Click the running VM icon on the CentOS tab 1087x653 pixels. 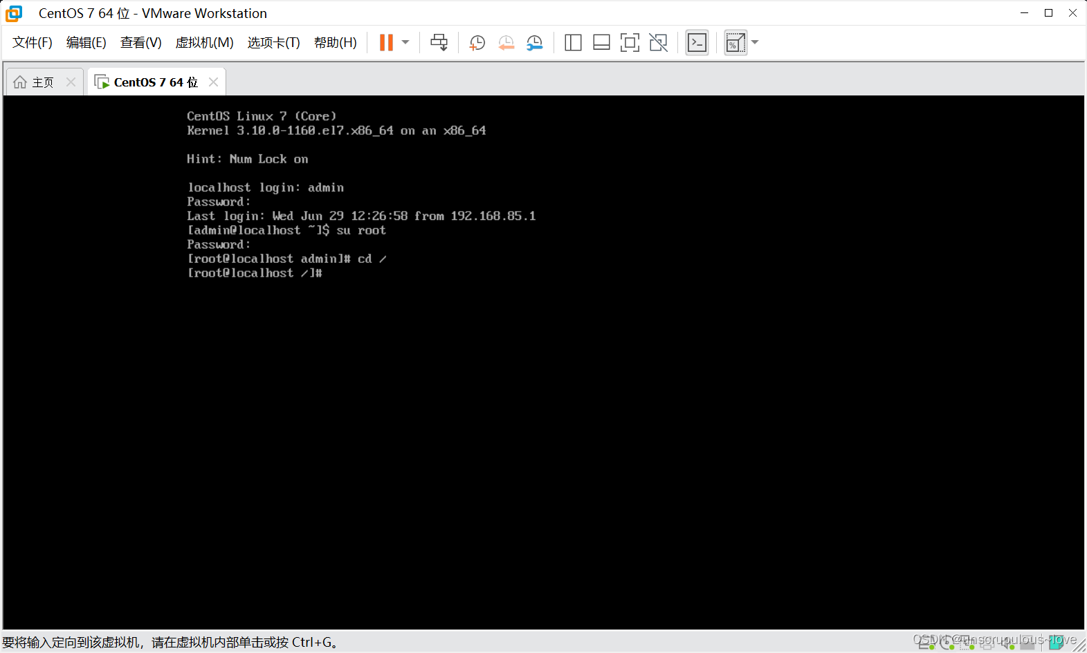[x=102, y=82]
